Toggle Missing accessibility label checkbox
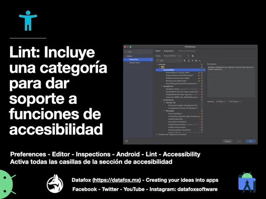266x199 pixels. pos(202,81)
